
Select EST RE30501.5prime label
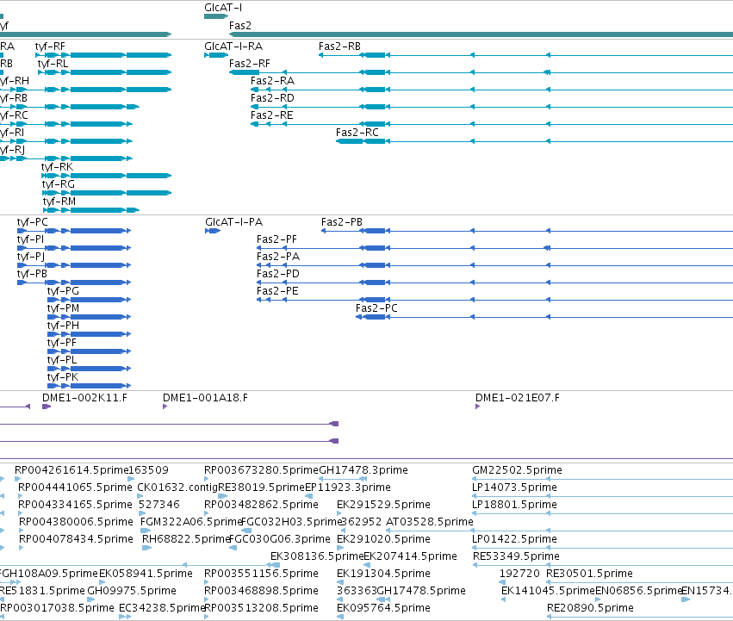(x=589, y=574)
